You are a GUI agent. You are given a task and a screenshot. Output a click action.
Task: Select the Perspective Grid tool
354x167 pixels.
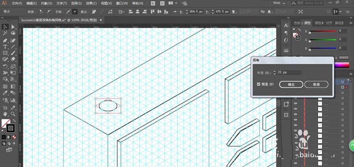click(x=13, y=79)
